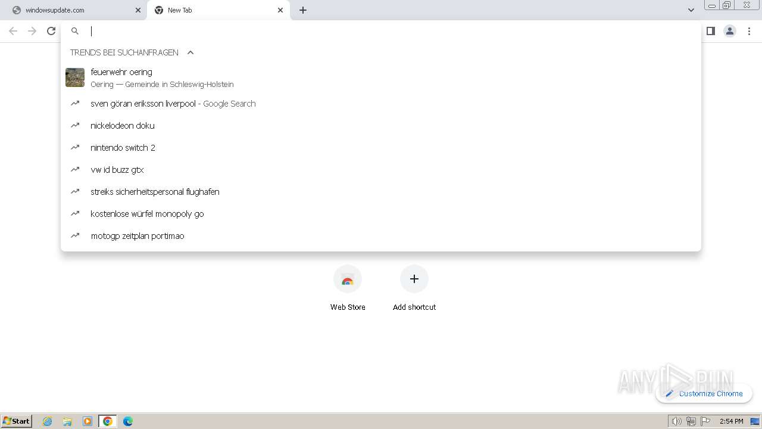The height and width of the screenshot is (429, 762).
Task: Click the Oering suggestion thumbnail image
Action: [75, 77]
